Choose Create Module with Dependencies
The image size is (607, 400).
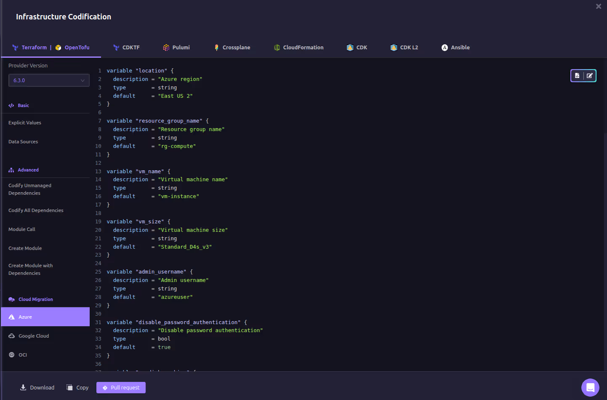31,269
